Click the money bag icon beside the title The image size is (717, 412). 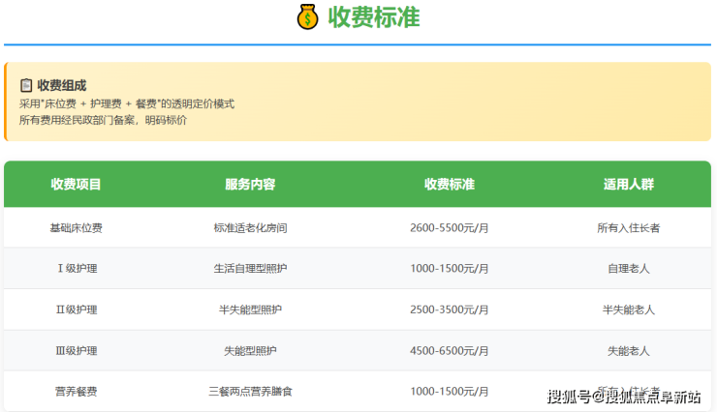coord(307,17)
